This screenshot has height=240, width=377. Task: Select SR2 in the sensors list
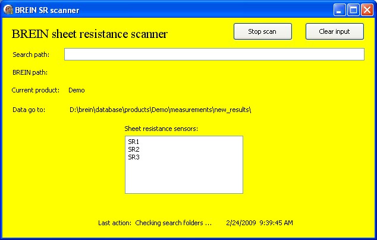[134, 149]
